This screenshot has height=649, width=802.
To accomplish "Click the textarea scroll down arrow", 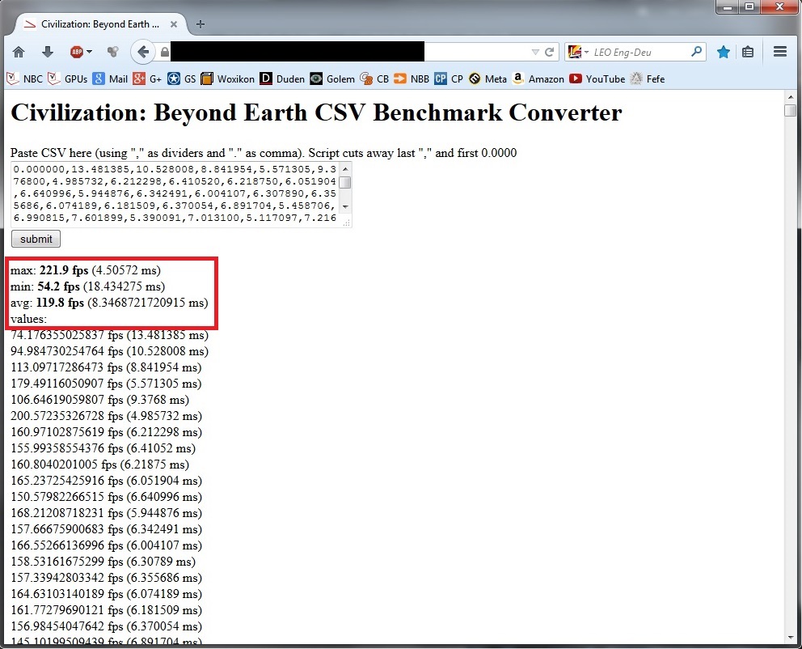I will point(345,207).
